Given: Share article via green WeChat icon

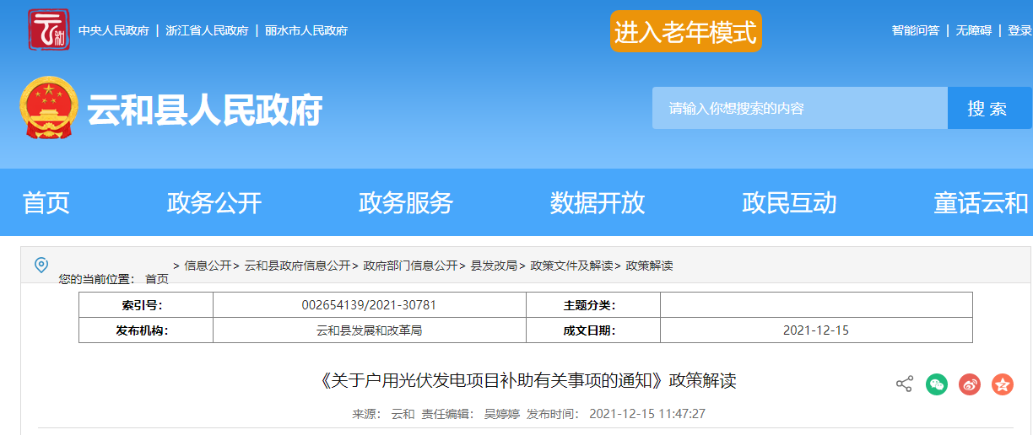Looking at the screenshot, I should point(937,384).
